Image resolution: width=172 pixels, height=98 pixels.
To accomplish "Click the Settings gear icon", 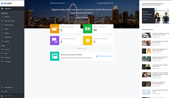I will coord(2,41).
